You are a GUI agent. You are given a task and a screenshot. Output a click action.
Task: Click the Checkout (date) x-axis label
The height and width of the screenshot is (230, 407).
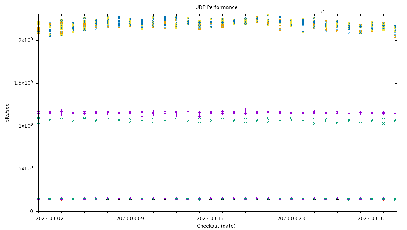[216, 226]
